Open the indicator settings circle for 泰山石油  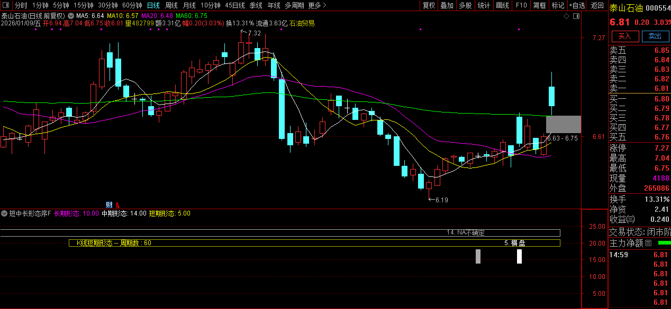click(70, 15)
